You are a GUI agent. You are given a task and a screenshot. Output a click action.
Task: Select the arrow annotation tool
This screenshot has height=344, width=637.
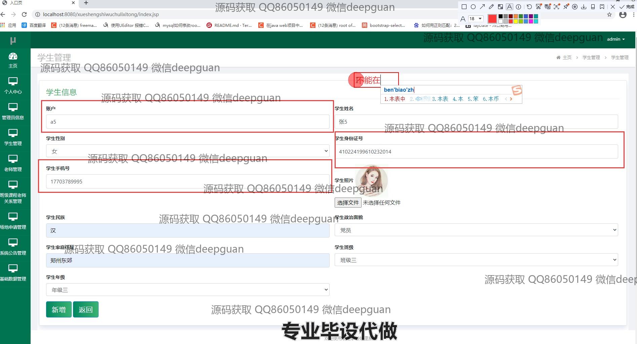click(x=482, y=7)
